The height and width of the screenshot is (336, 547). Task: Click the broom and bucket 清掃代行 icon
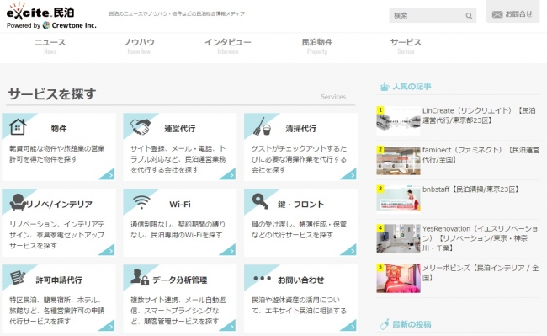(262, 126)
